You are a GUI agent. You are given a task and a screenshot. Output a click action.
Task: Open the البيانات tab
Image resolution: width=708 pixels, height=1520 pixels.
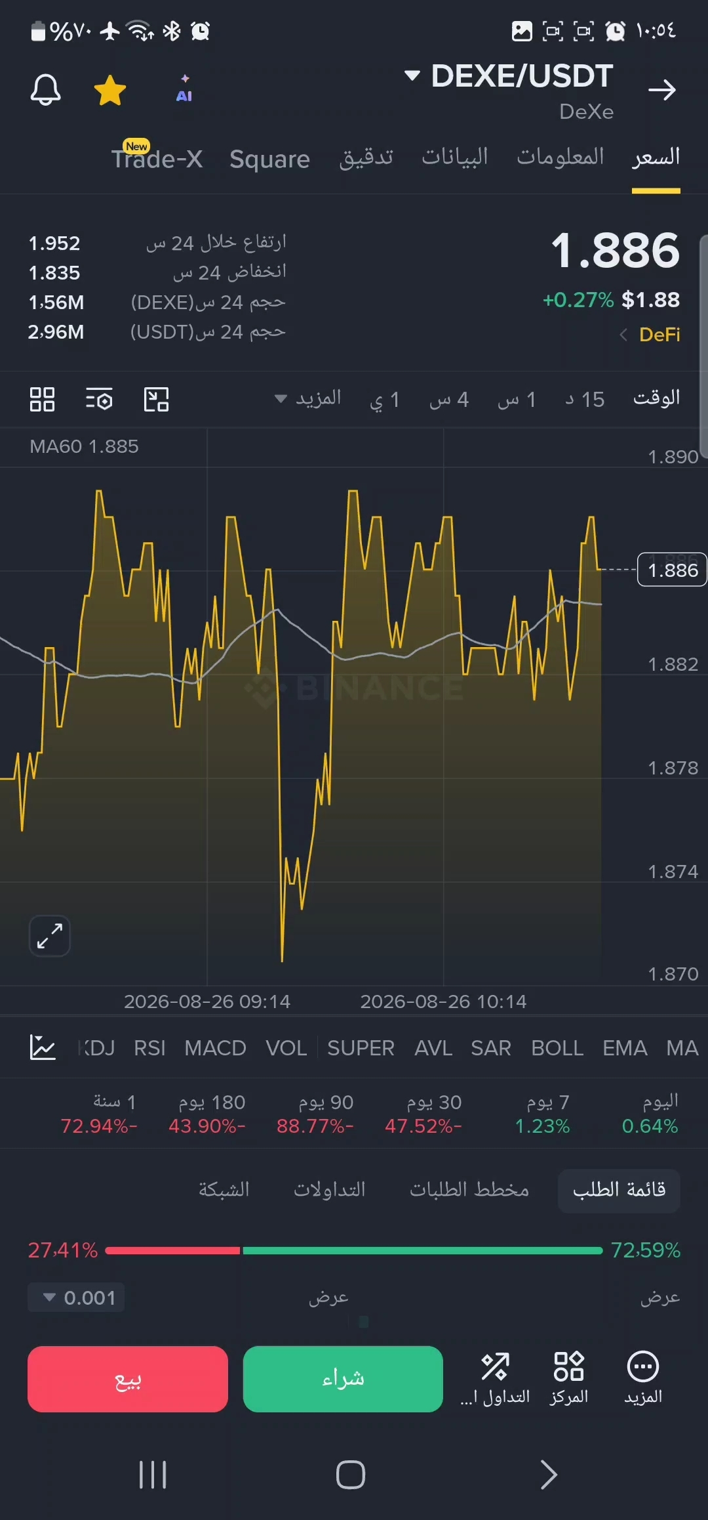(x=455, y=158)
